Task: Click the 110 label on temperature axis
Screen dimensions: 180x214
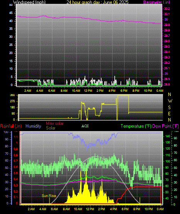Action: tap(168, 155)
